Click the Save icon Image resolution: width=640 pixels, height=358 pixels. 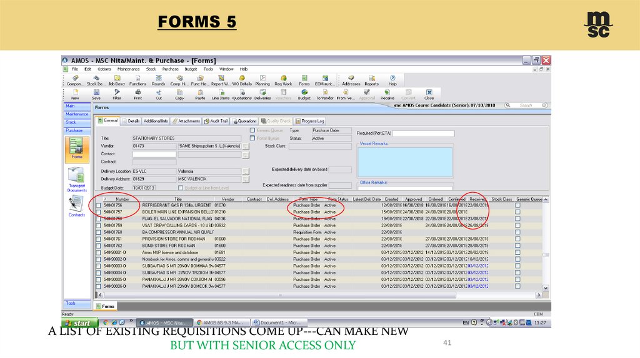[x=96, y=94]
